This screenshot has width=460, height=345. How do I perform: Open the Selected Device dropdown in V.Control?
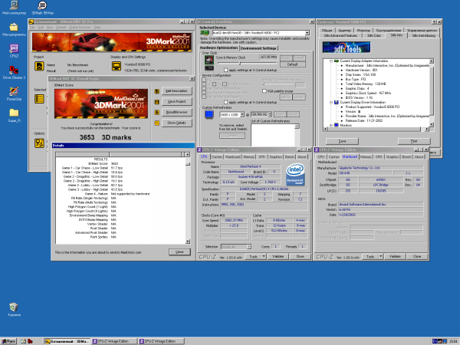coord(307,33)
